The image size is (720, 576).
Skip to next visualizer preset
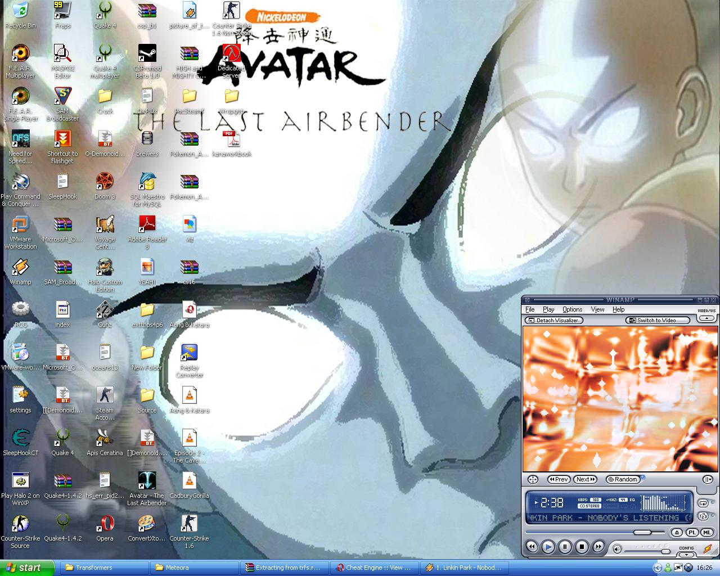(x=585, y=479)
